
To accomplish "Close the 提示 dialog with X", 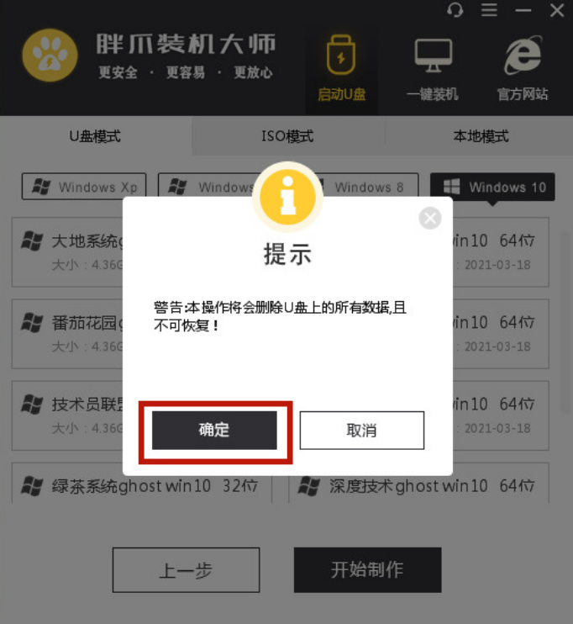I will 430,218.
